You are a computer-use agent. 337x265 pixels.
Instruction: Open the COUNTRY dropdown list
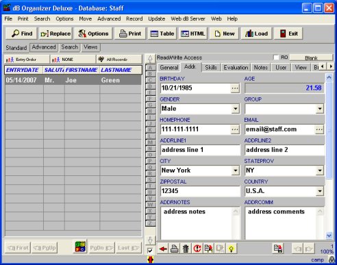(320, 191)
